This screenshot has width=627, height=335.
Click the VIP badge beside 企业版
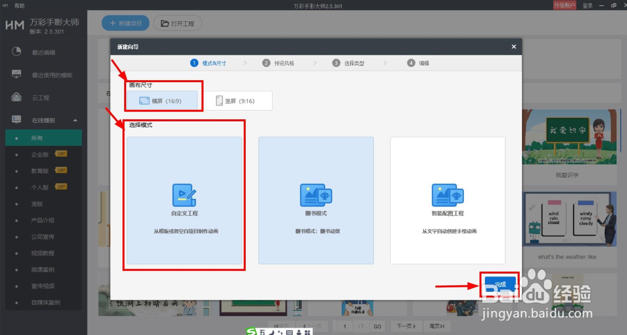pos(61,153)
